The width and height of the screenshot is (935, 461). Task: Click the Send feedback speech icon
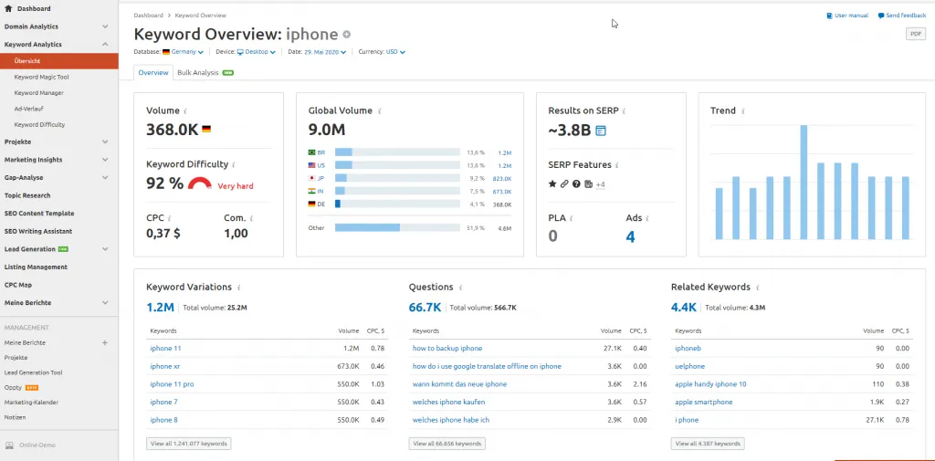(x=881, y=16)
